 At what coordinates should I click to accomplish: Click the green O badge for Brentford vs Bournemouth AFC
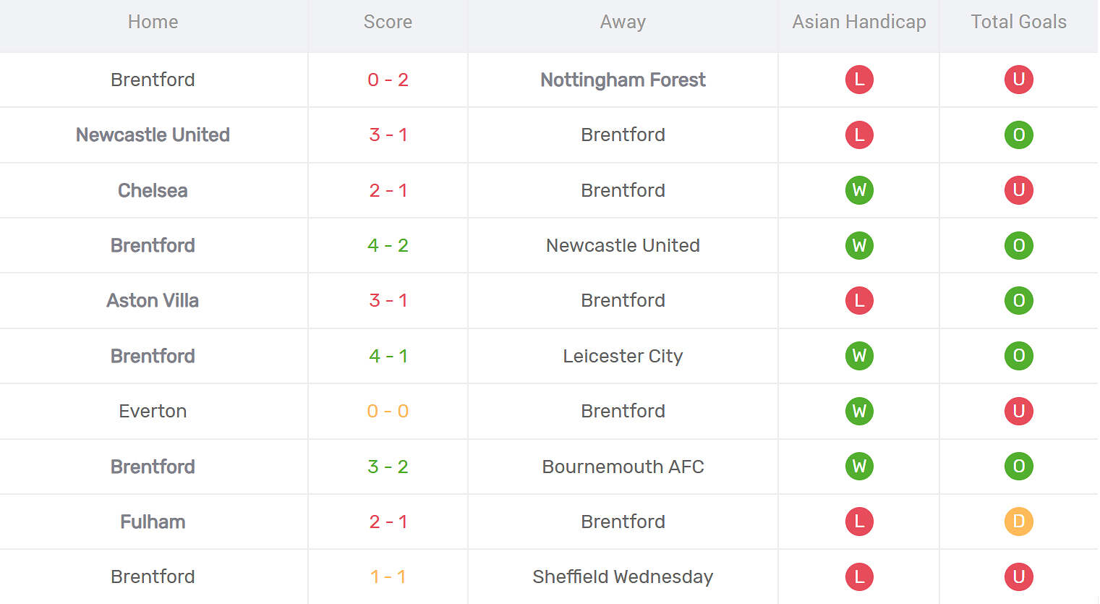pos(1018,467)
